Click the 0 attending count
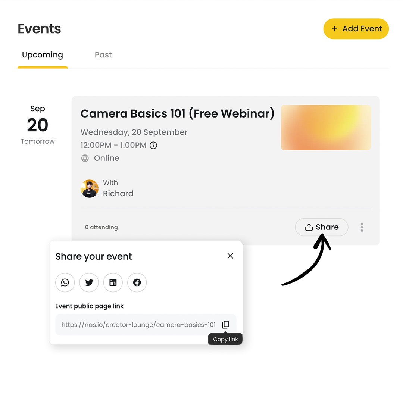 click(101, 227)
